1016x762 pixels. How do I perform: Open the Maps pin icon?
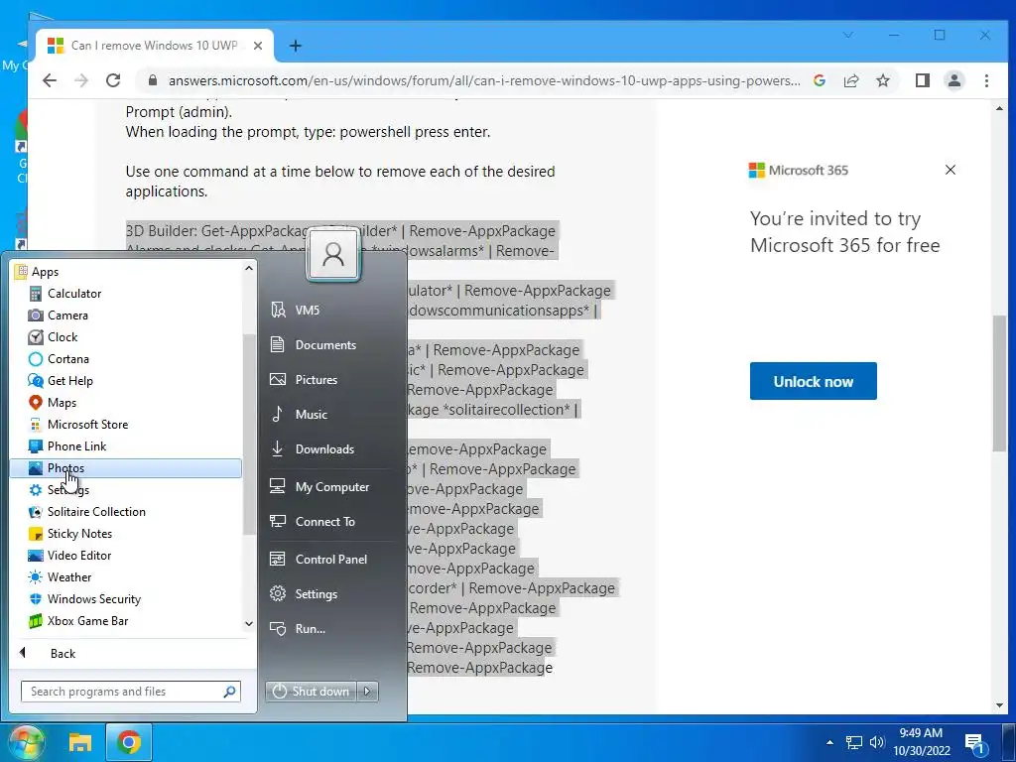coord(36,403)
